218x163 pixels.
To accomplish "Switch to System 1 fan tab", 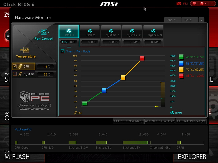I will tap(111, 32).
